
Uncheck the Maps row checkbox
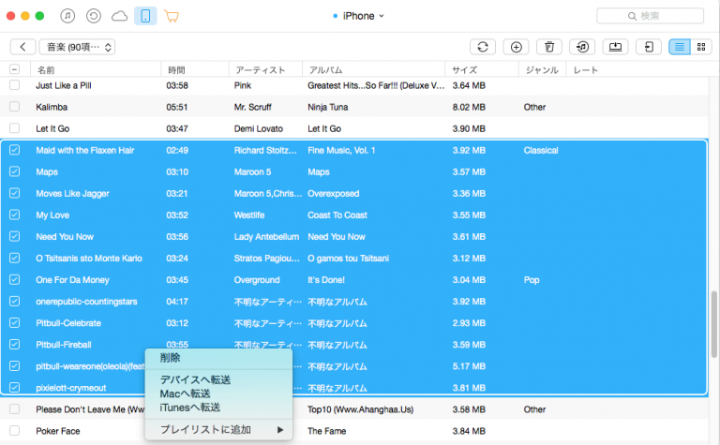point(15,171)
